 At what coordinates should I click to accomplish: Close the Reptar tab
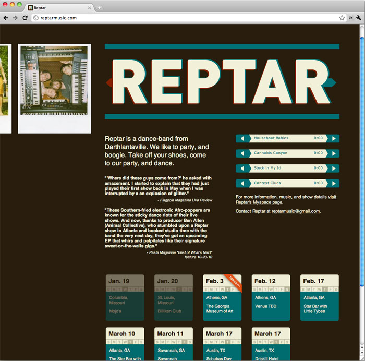(89, 8)
